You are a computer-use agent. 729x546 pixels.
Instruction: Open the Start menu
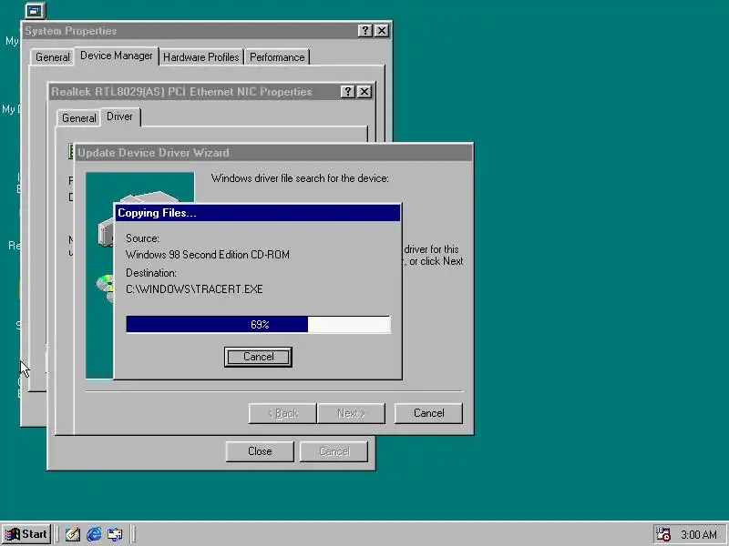26,534
